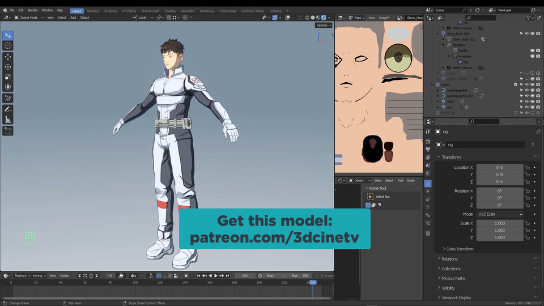544x306 pixels.
Task: Open the File menu
Action: pos(12,10)
